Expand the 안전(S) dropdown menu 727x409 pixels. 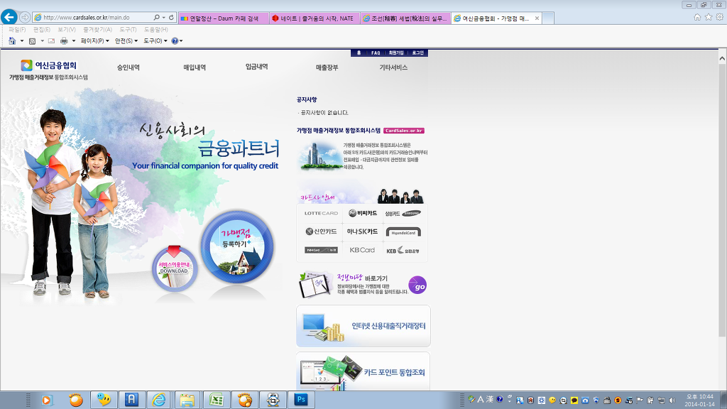[126, 41]
